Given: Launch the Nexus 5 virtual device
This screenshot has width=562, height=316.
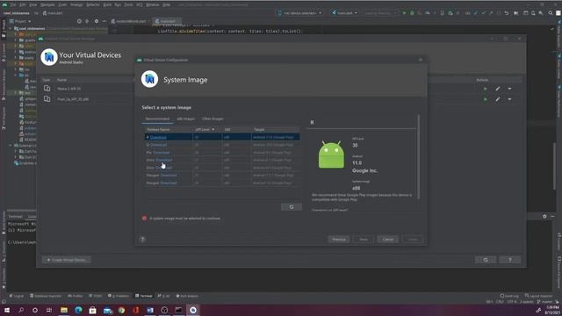Looking at the screenshot, I should tap(486, 89).
